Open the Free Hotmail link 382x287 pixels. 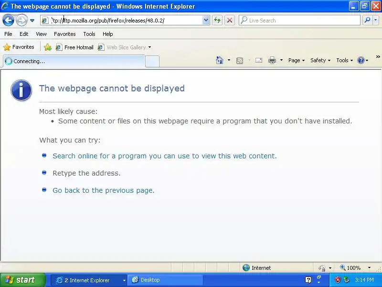pyautogui.click(x=74, y=47)
